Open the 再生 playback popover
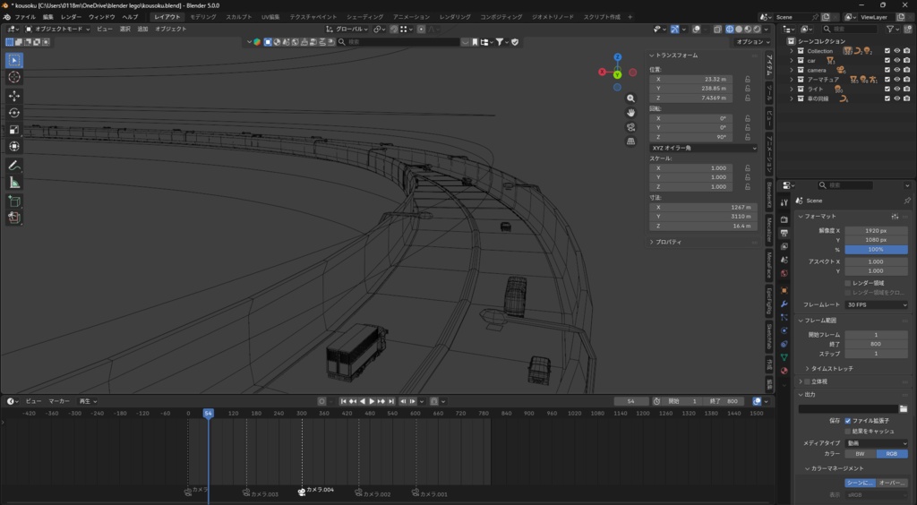Screen dimensions: 917x505 (88, 401)
